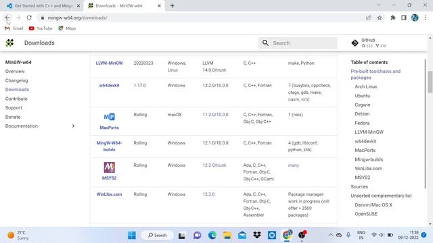Open the MingW-W64-builds link

tap(109, 146)
